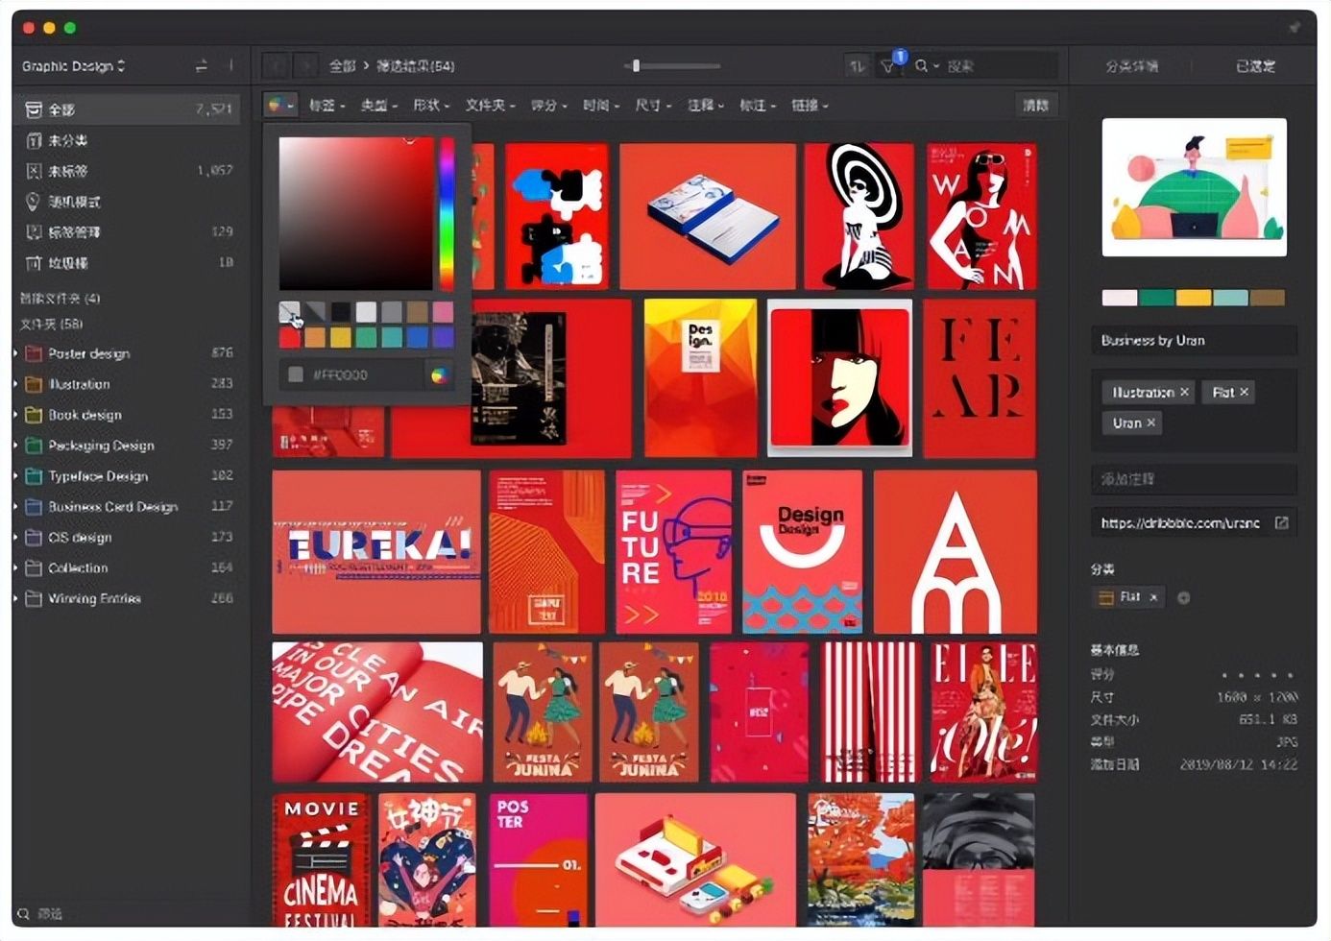
Task: Open the 标签 filter dropdown
Action: [327, 106]
